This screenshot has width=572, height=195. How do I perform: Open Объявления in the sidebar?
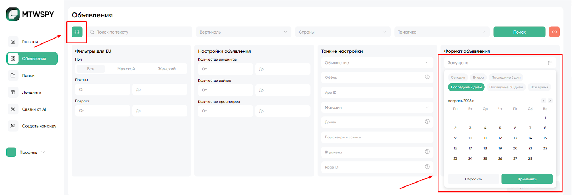click(32, 58)
